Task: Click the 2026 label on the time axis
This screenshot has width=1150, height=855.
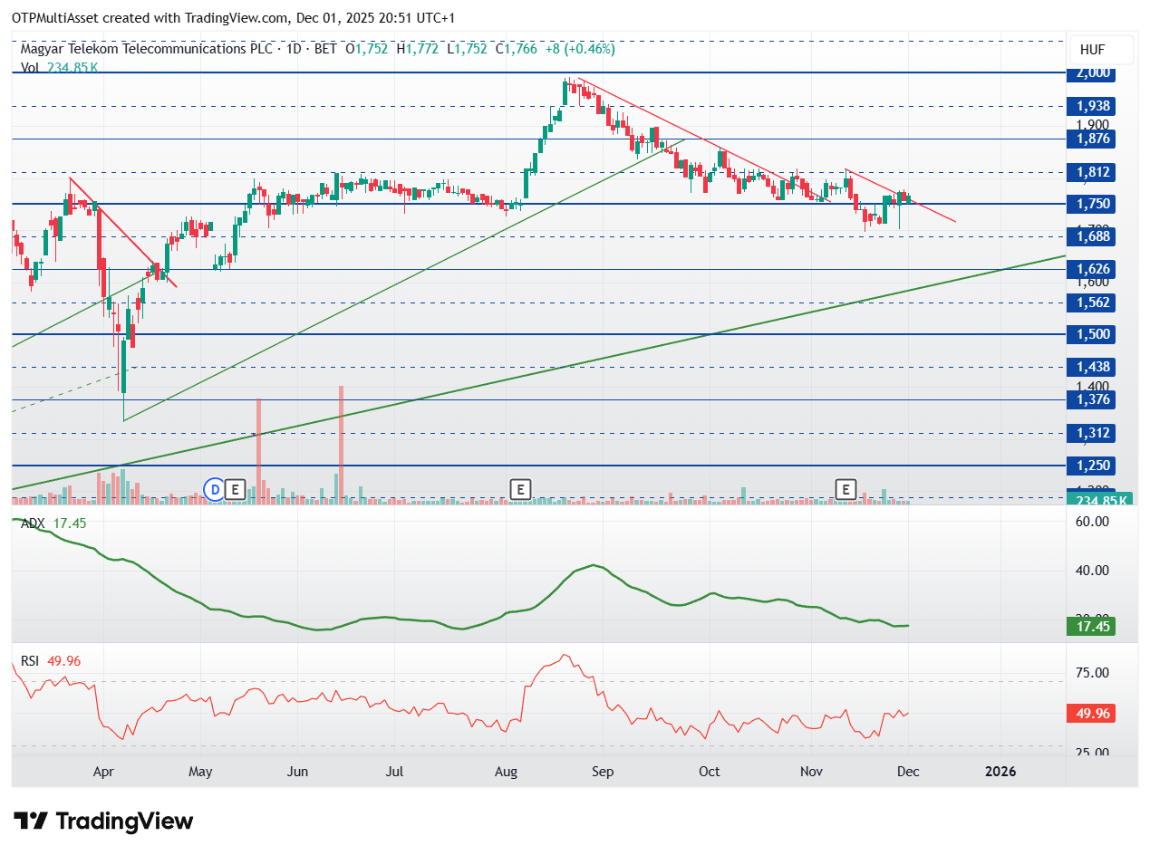Action: coord(1000,772)
